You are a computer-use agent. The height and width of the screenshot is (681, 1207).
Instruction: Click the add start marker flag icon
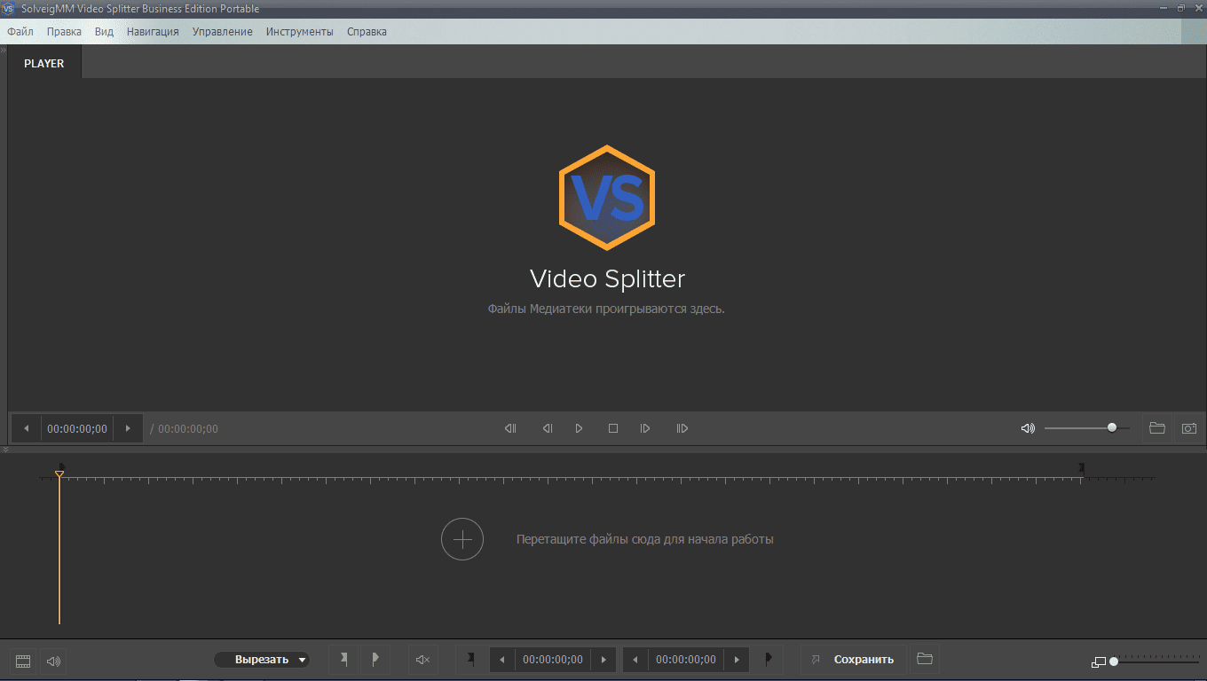coord(343,660)
